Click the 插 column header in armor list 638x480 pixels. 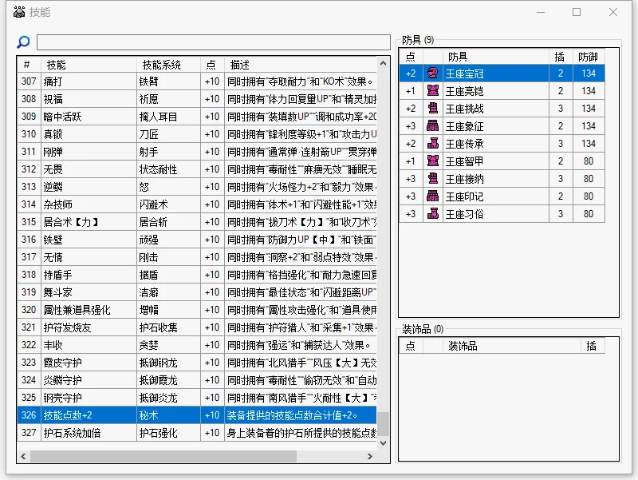pos(561,57)
